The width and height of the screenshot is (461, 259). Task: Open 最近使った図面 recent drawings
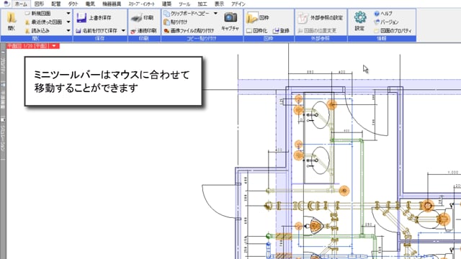pyautogui.click(x=43, y=22)
